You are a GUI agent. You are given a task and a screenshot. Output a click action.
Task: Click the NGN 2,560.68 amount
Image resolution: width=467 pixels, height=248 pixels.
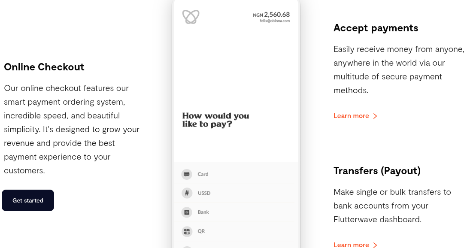click(x=271, y=15)
